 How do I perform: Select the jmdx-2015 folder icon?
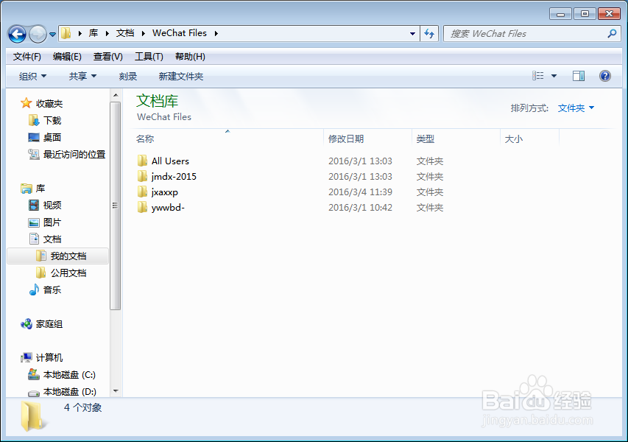click(x=142, y=176)
